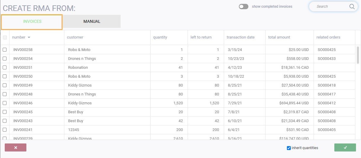This screenshot has width=361, height=158.
Task: Tick the checkbox next to INV000248
Action: tap(5, 94)
